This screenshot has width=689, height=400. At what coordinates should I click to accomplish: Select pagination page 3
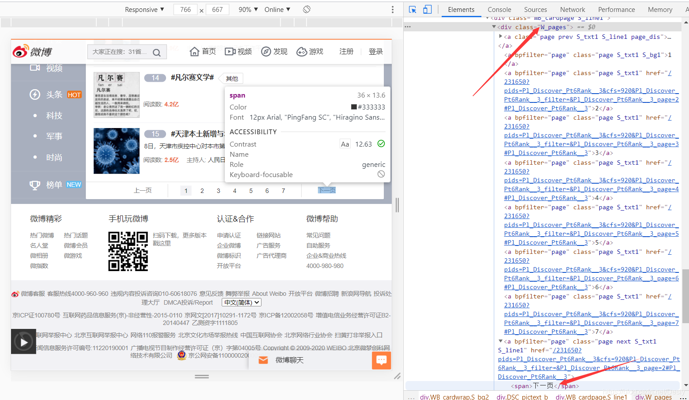[218, 190]
